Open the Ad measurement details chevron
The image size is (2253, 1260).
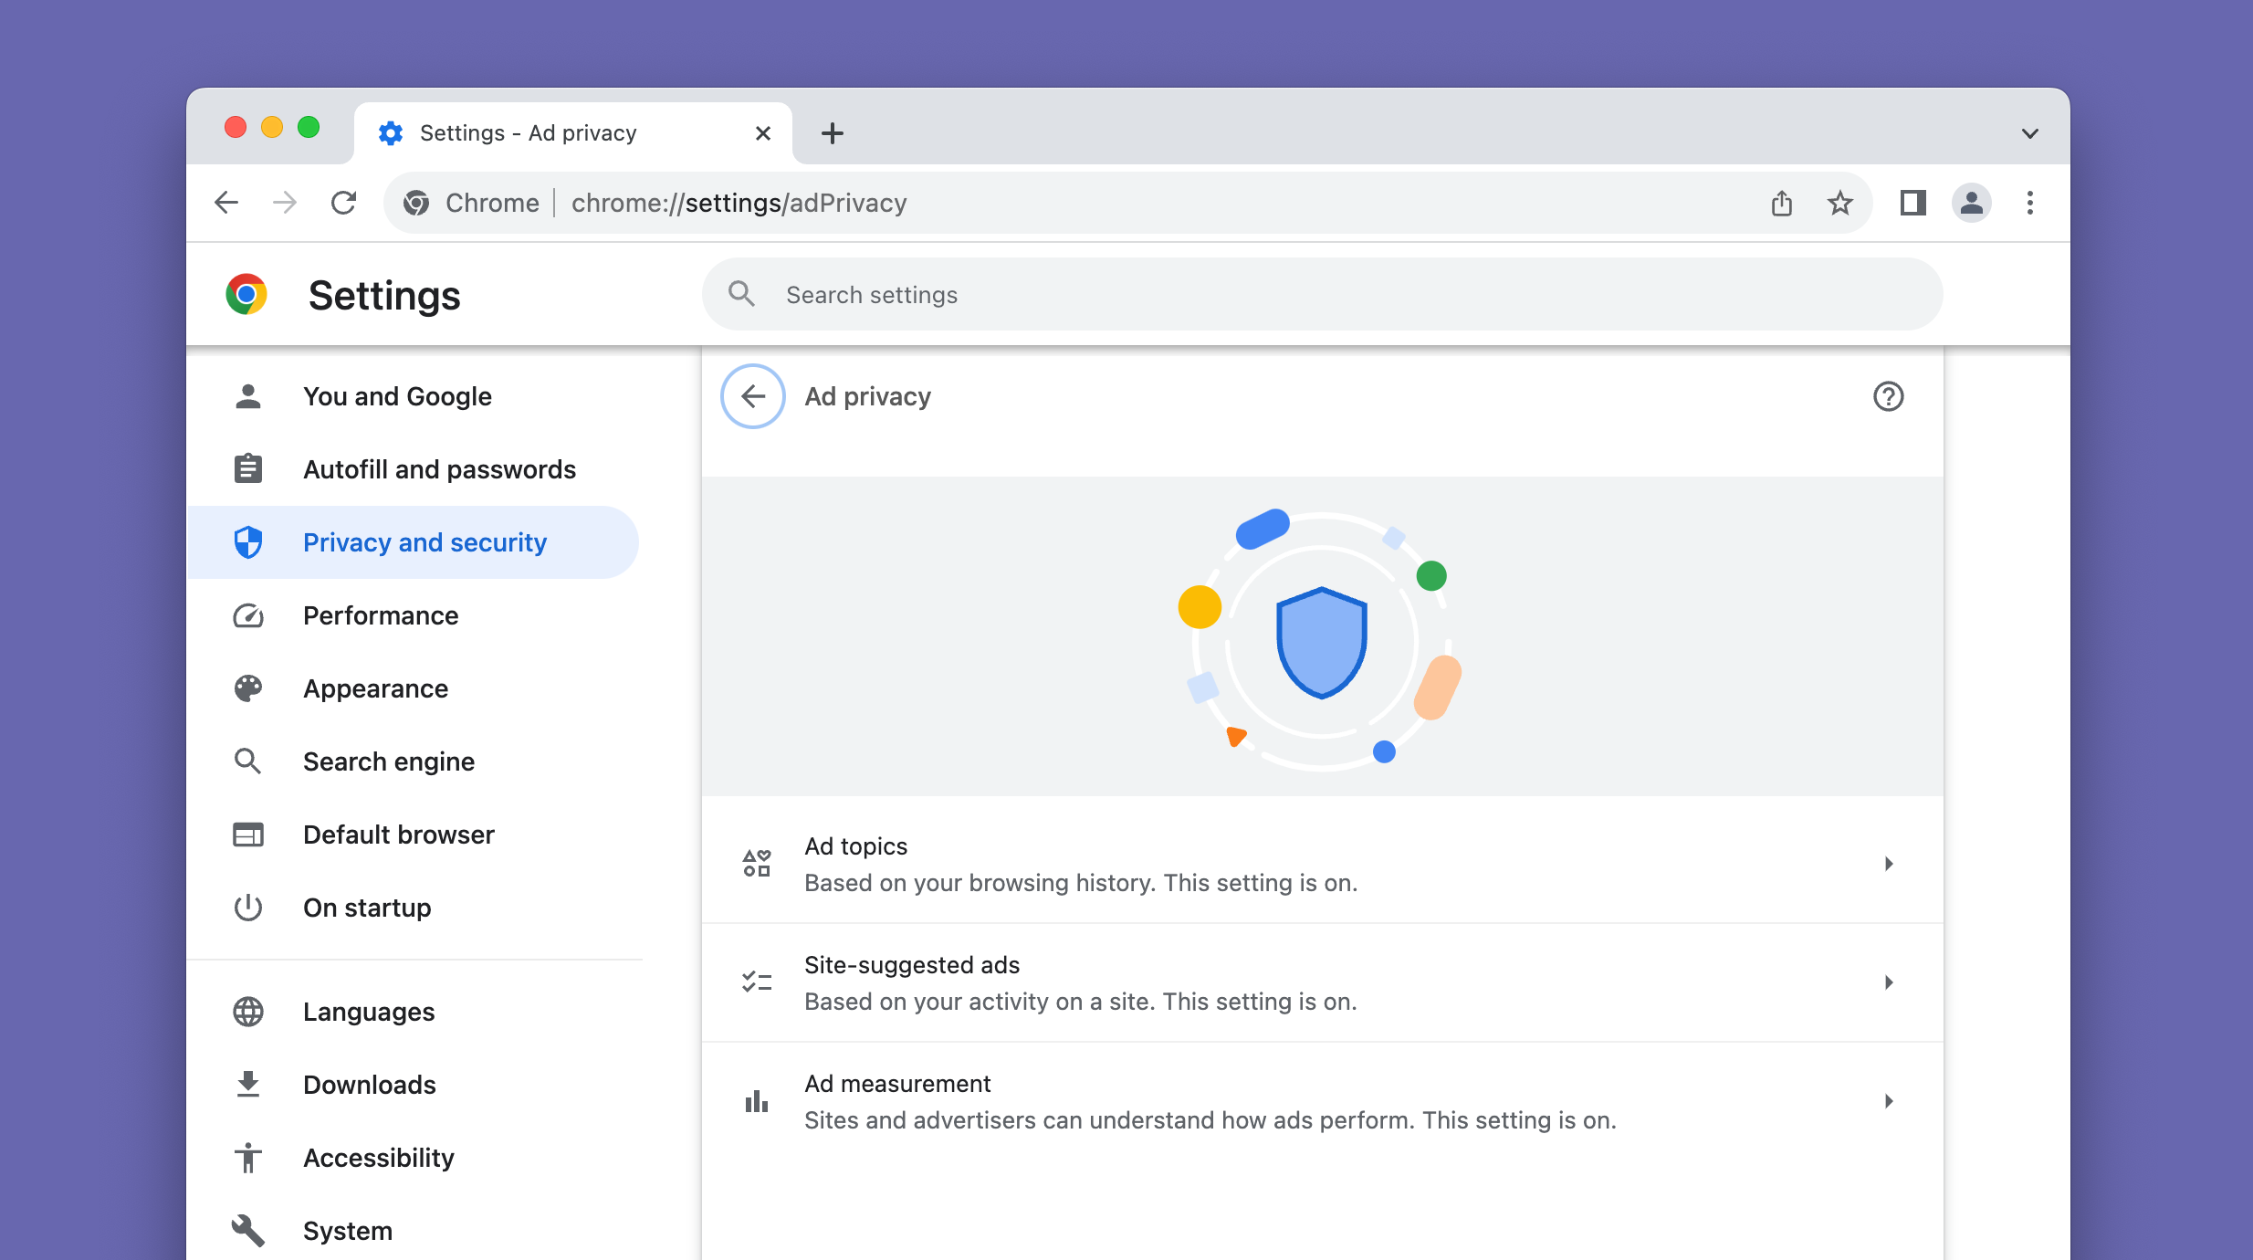[x=1888, y=1101]
